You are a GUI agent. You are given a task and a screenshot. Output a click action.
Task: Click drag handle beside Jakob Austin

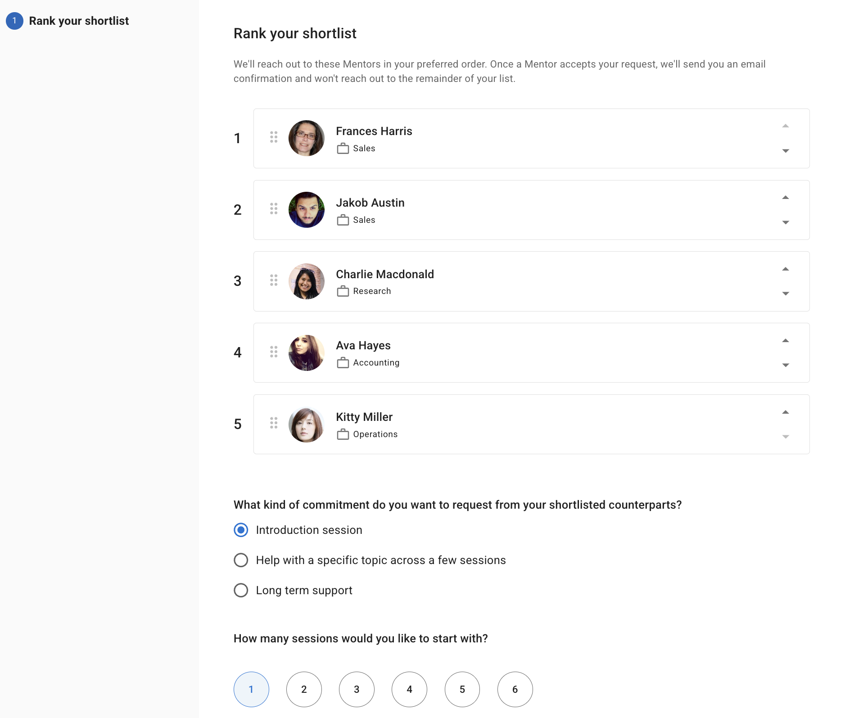coord(274,209)
